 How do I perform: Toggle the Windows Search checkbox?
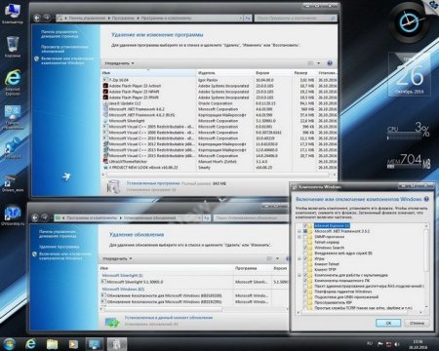click(305, 248)
